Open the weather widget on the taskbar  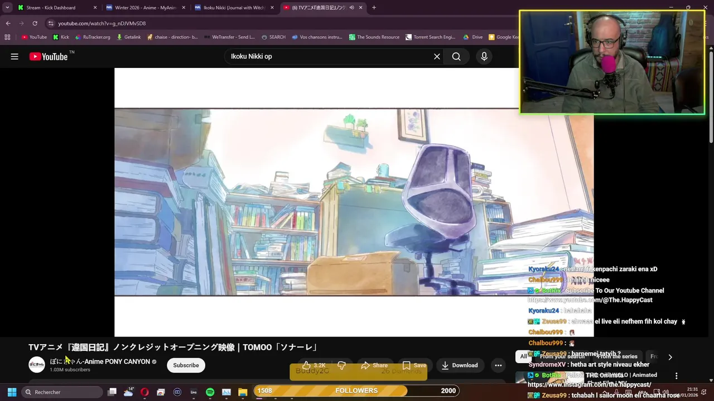click(128, 392)
